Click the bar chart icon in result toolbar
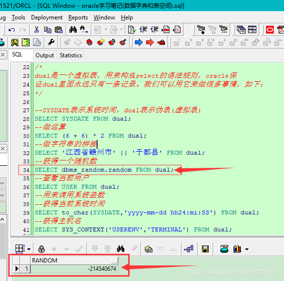Screen dimensions: 284x281 click(237, 249)
